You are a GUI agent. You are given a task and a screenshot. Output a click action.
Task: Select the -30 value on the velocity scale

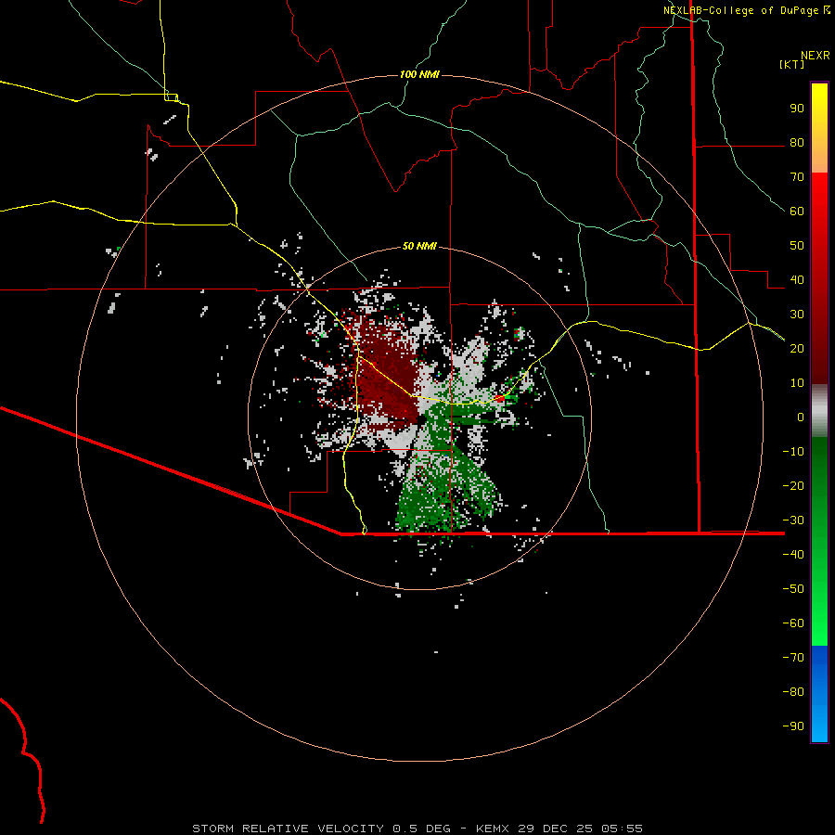click(x=793, y=520)
